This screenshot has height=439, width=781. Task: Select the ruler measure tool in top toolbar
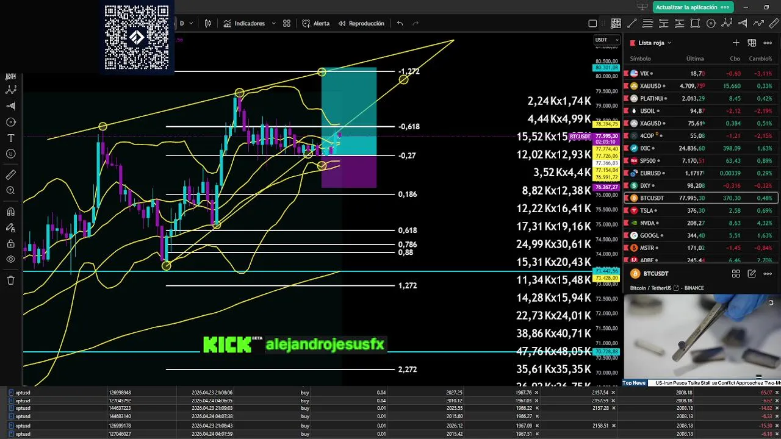point(774,23)
